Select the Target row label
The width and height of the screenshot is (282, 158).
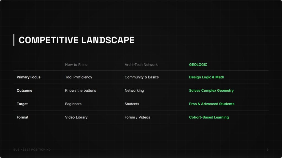[x=22, y=104]
